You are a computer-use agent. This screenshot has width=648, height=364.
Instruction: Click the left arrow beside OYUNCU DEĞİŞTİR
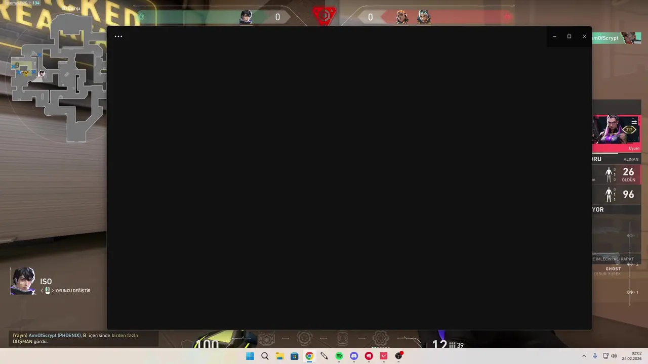point(43,291)
